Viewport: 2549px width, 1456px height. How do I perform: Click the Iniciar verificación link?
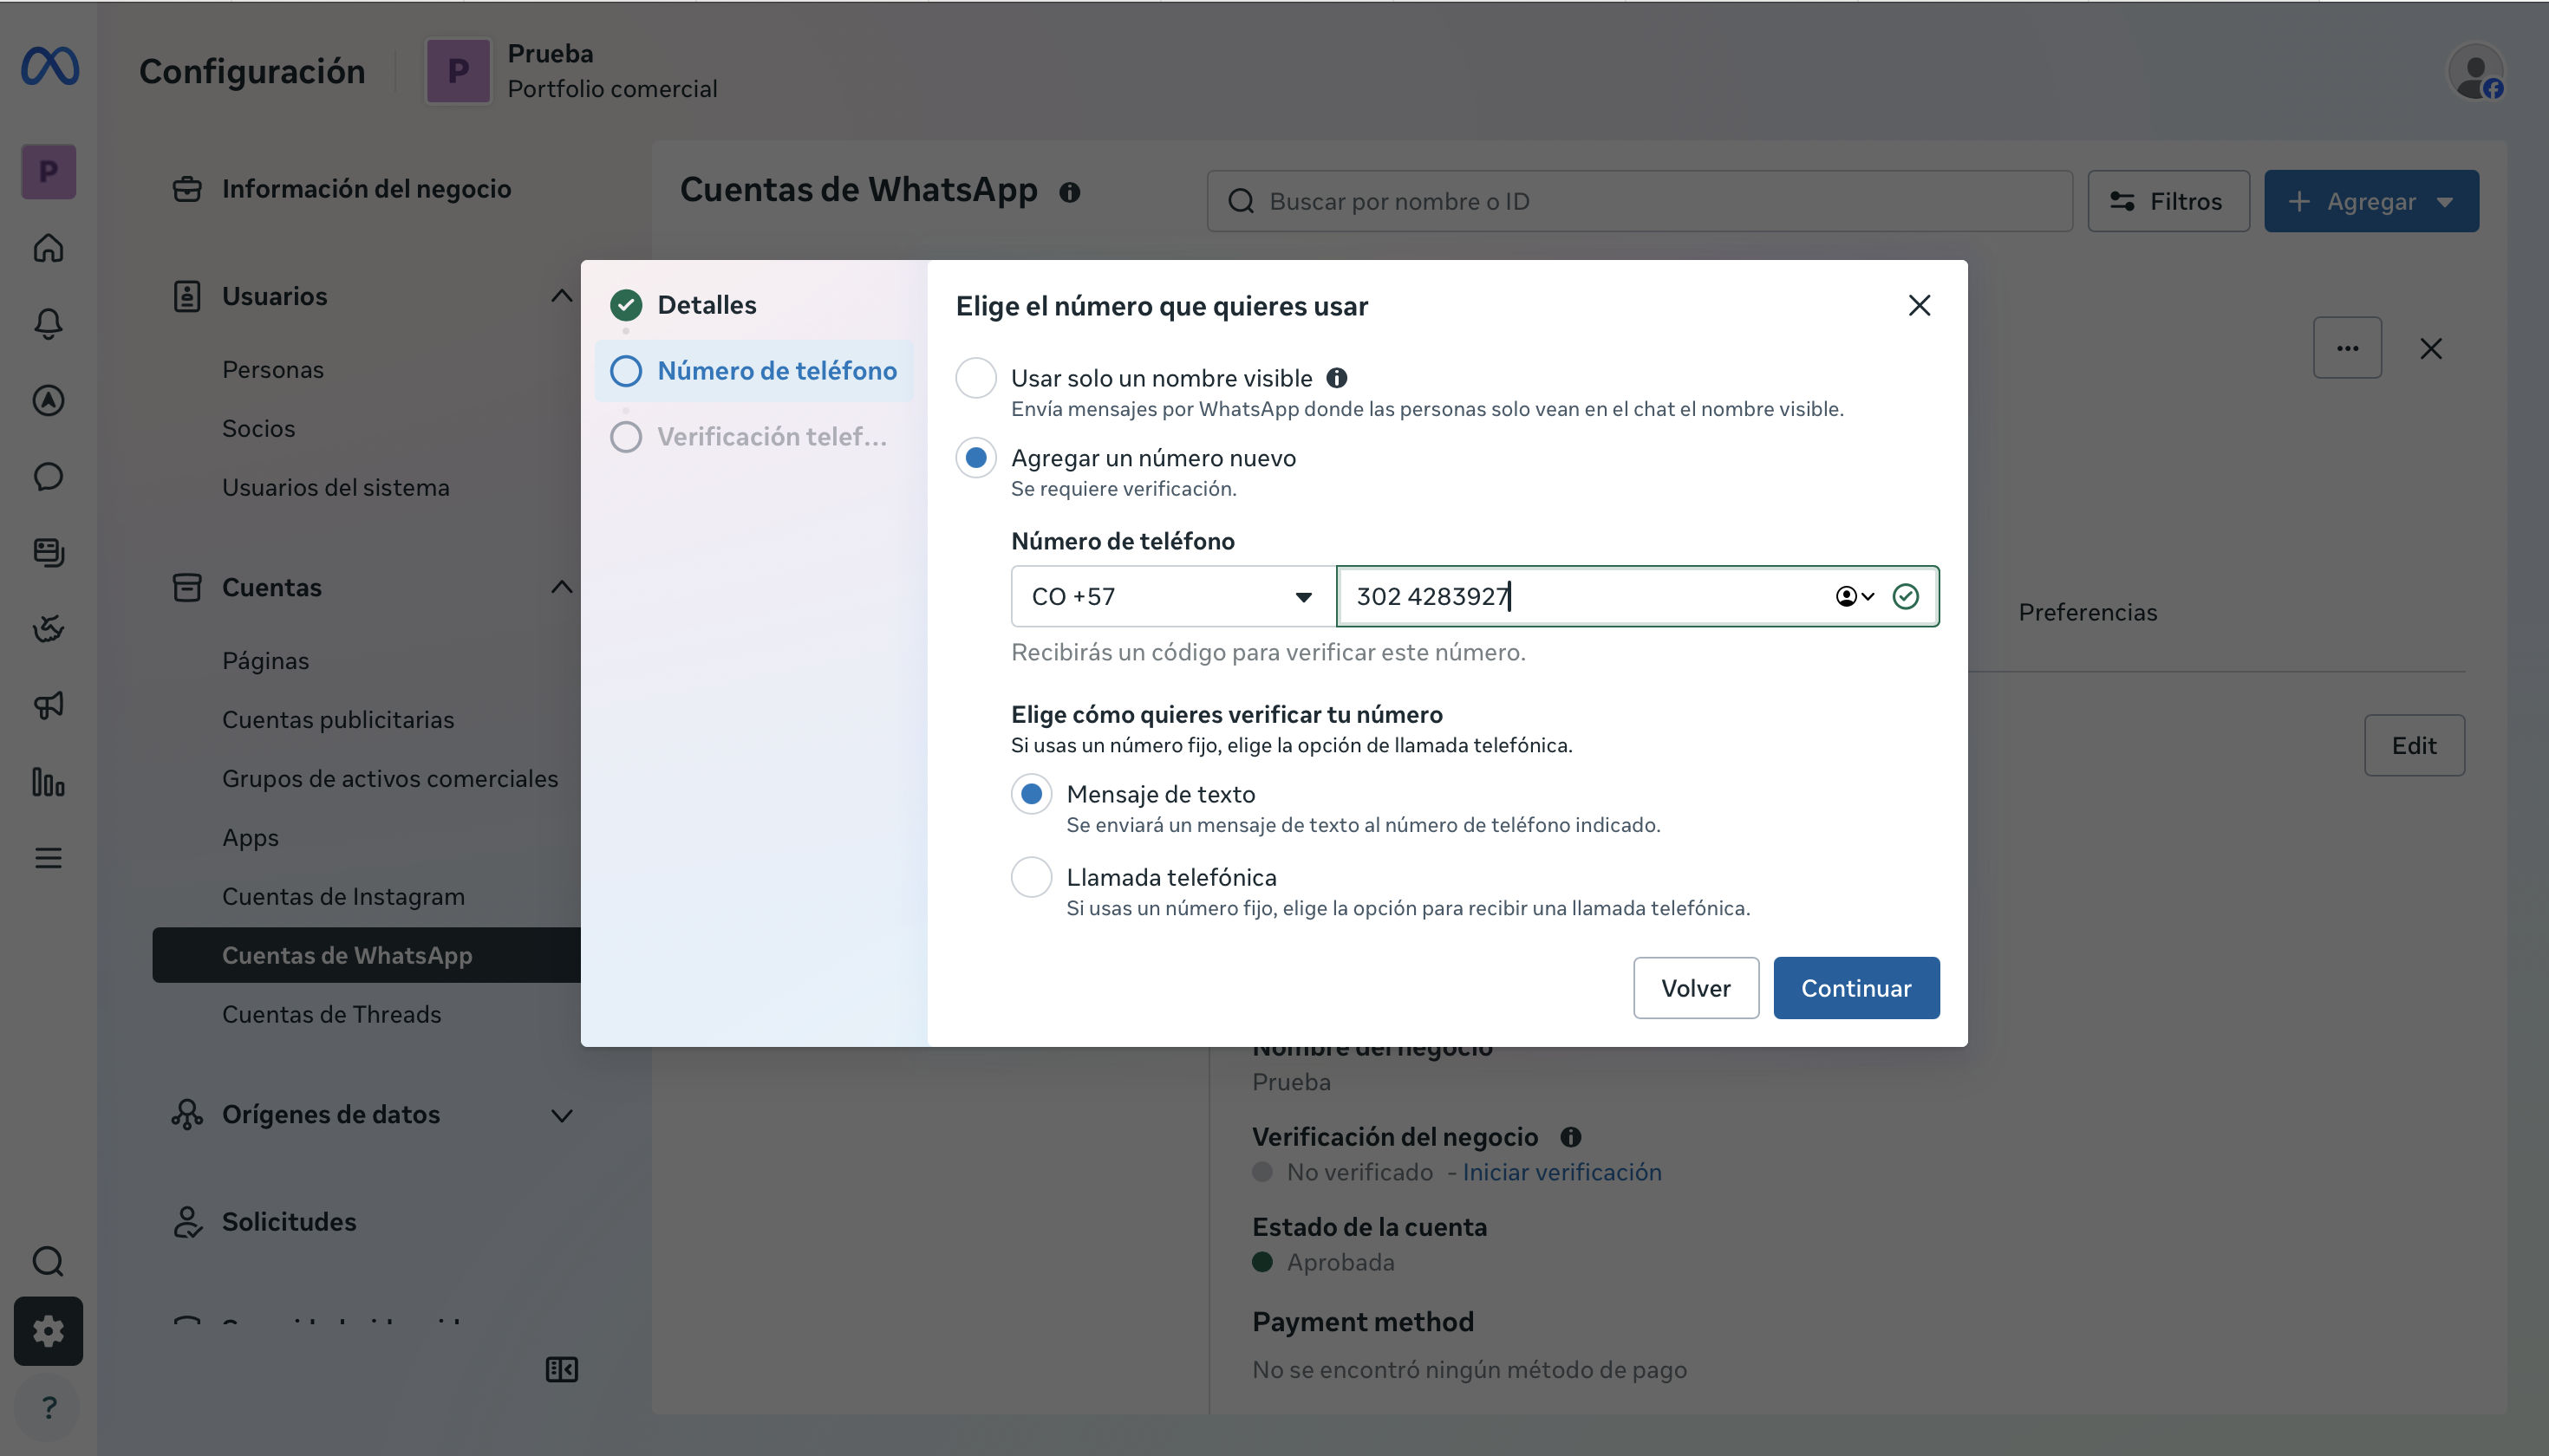[x=1561, y=1172]
